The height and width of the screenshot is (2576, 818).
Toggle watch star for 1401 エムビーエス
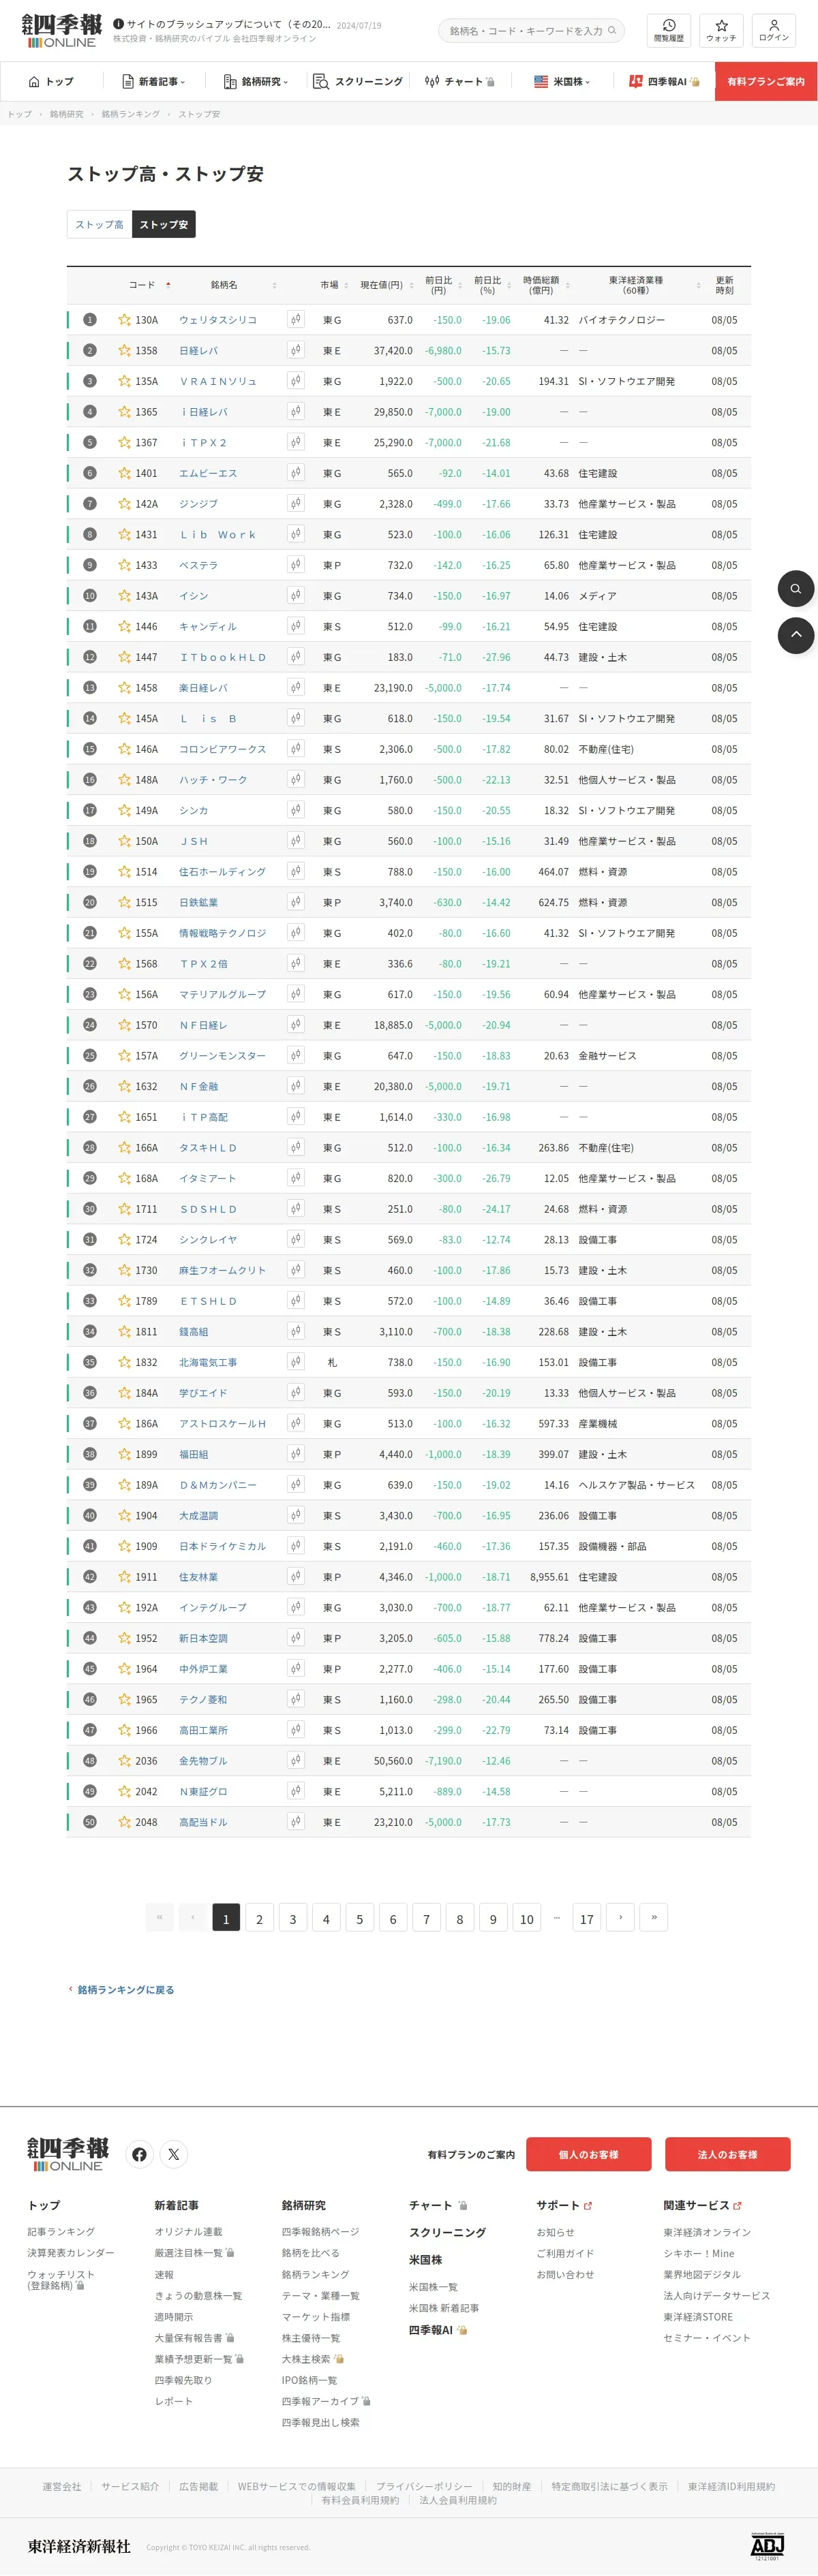click(124, 473)
